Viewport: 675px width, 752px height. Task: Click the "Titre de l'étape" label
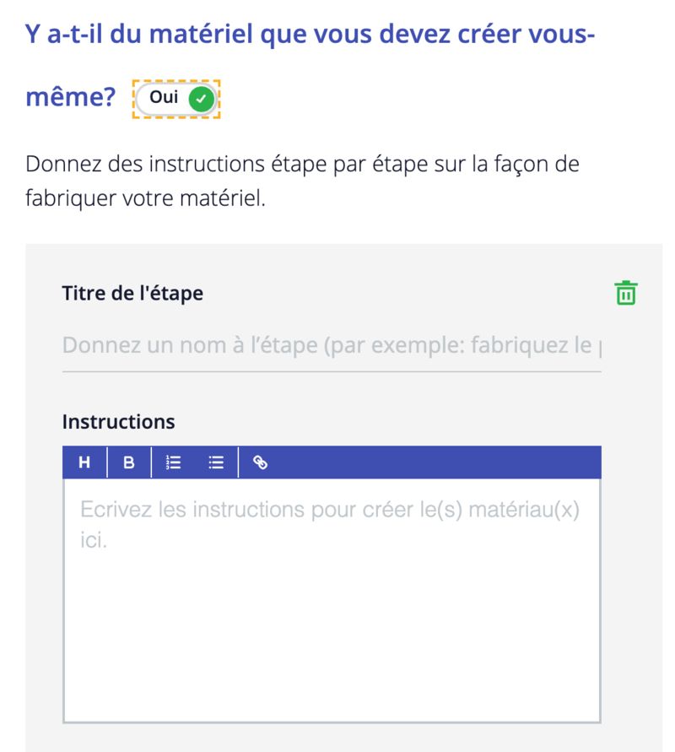click(x=132, y=293)
